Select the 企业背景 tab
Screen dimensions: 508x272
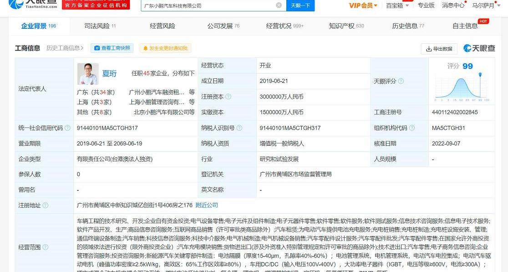point(39,26)
